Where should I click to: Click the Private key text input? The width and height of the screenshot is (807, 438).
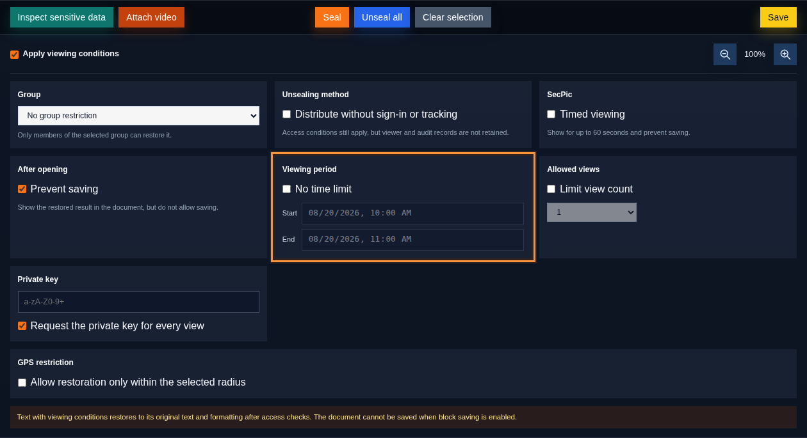[x=138, y=302]
